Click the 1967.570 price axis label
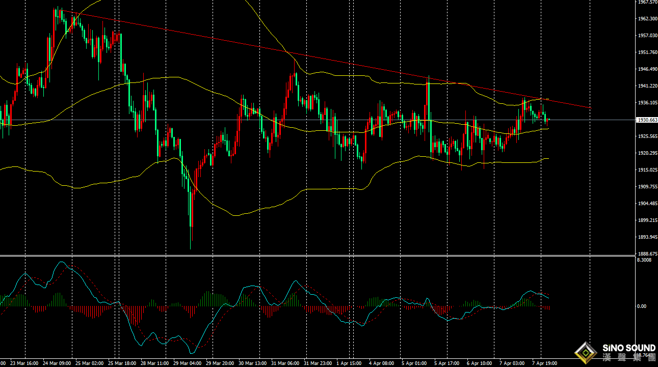 click(x=647, y=2)
